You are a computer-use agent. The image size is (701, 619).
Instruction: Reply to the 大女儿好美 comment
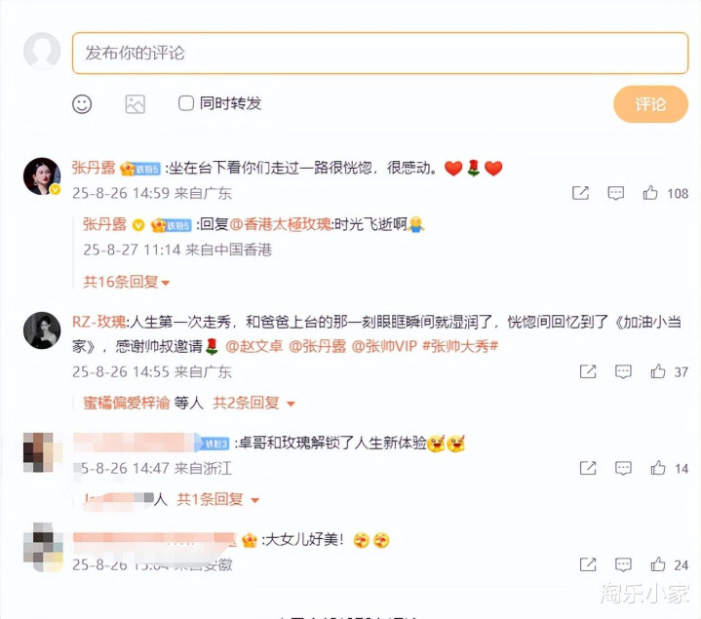tap(623, 564)
